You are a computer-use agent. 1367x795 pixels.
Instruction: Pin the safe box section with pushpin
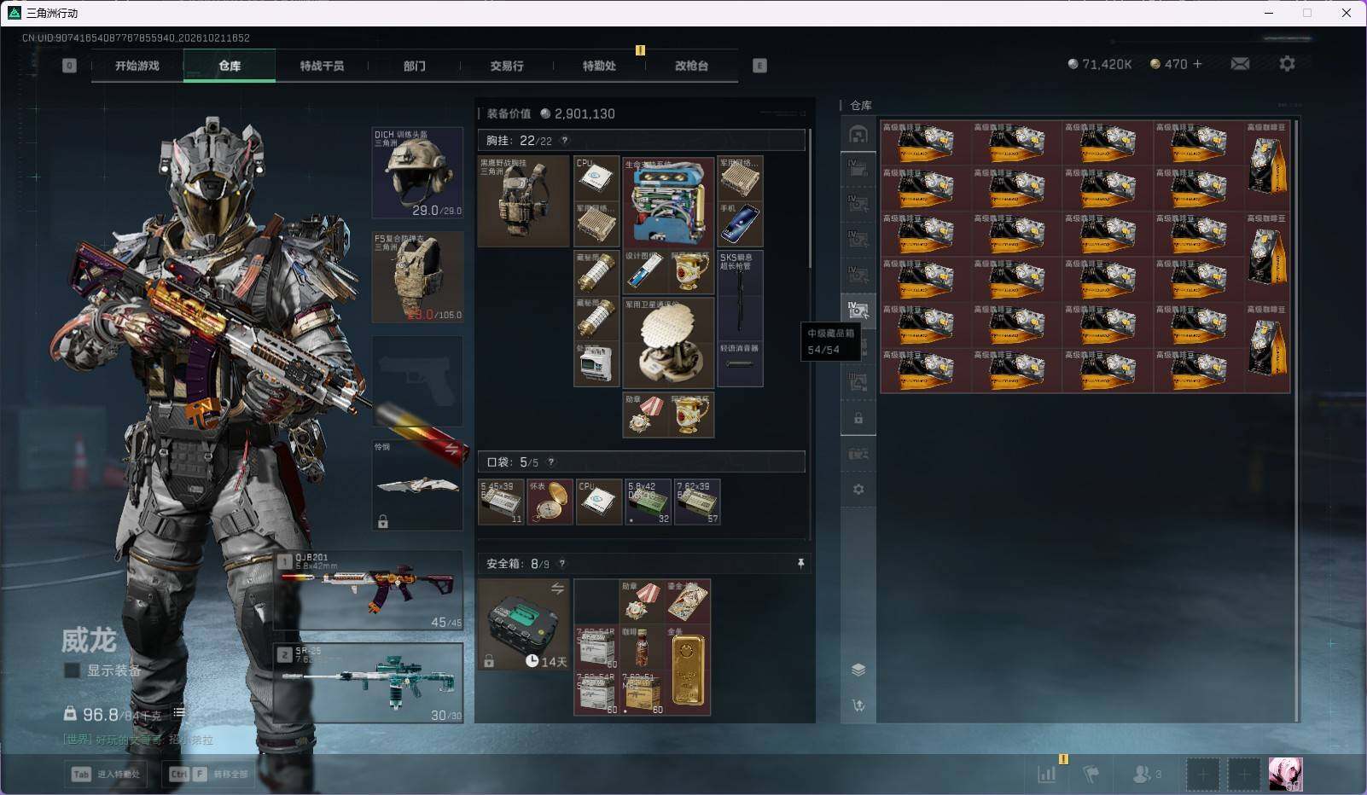800,564
